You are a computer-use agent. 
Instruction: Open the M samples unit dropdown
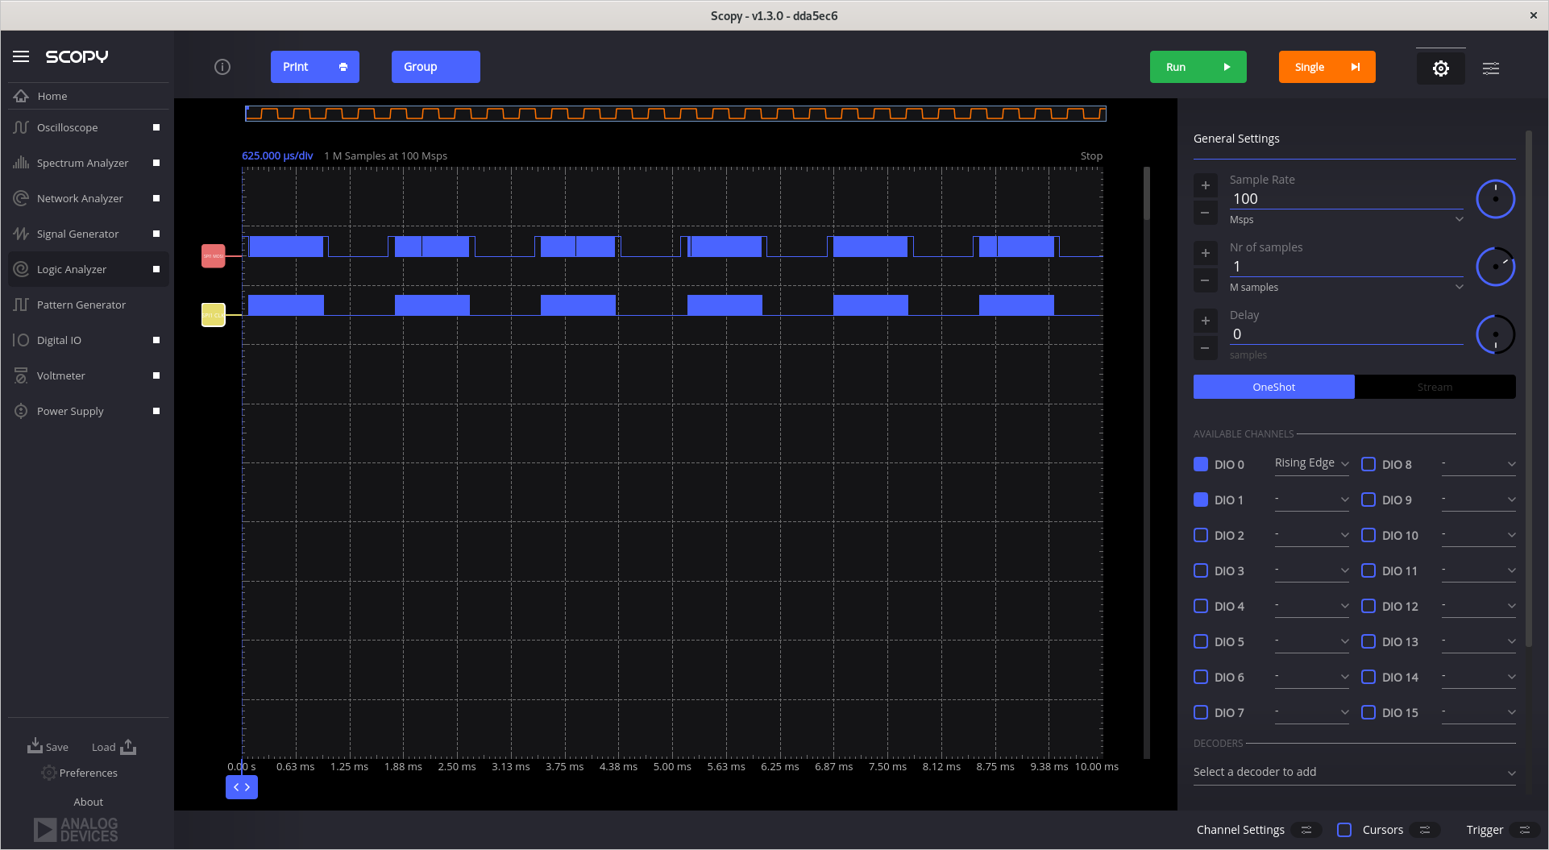[x=1346, y=287]
